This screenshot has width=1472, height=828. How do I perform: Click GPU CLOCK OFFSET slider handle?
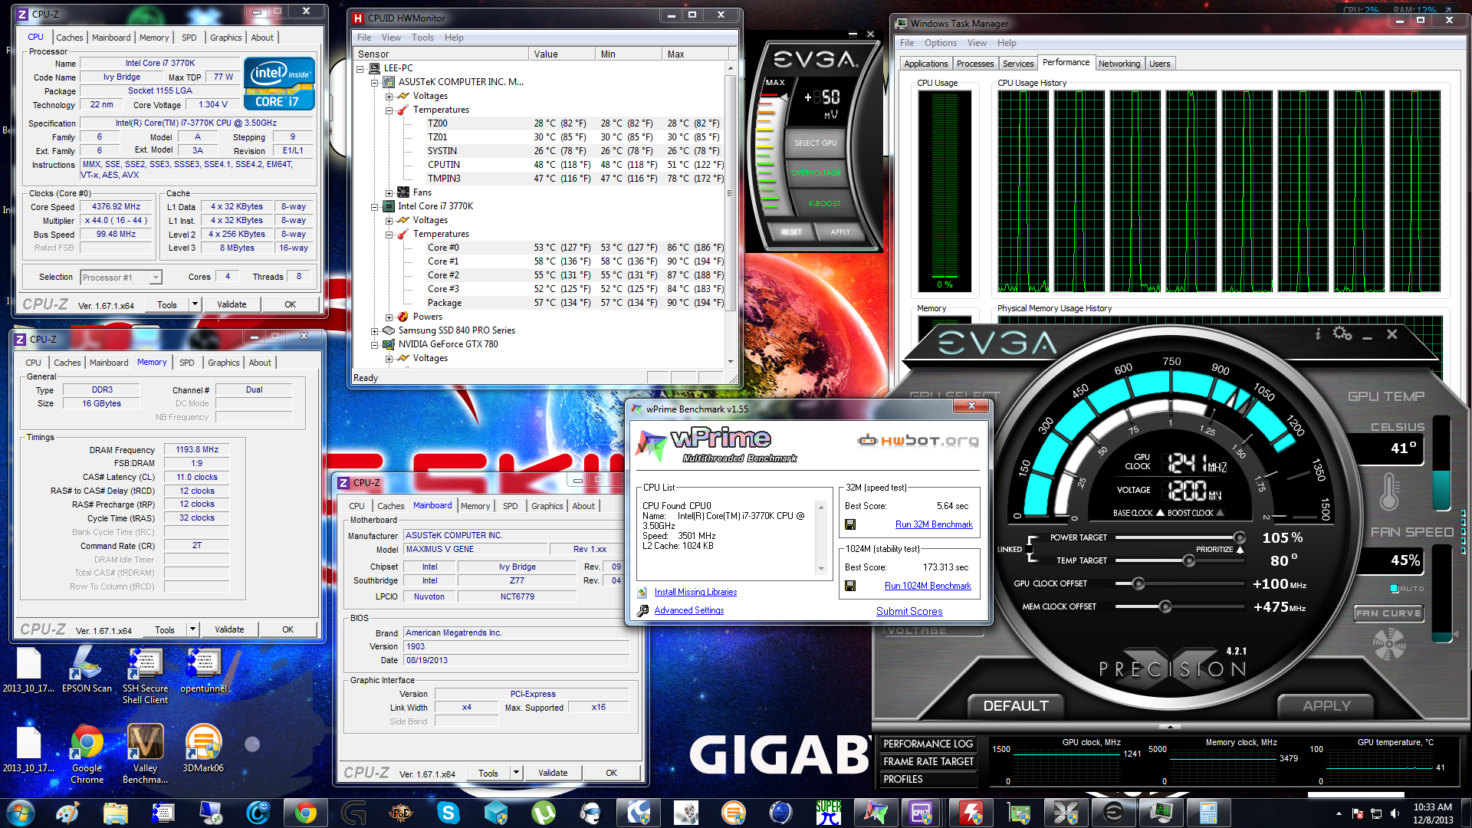(x=1138, y=583)
